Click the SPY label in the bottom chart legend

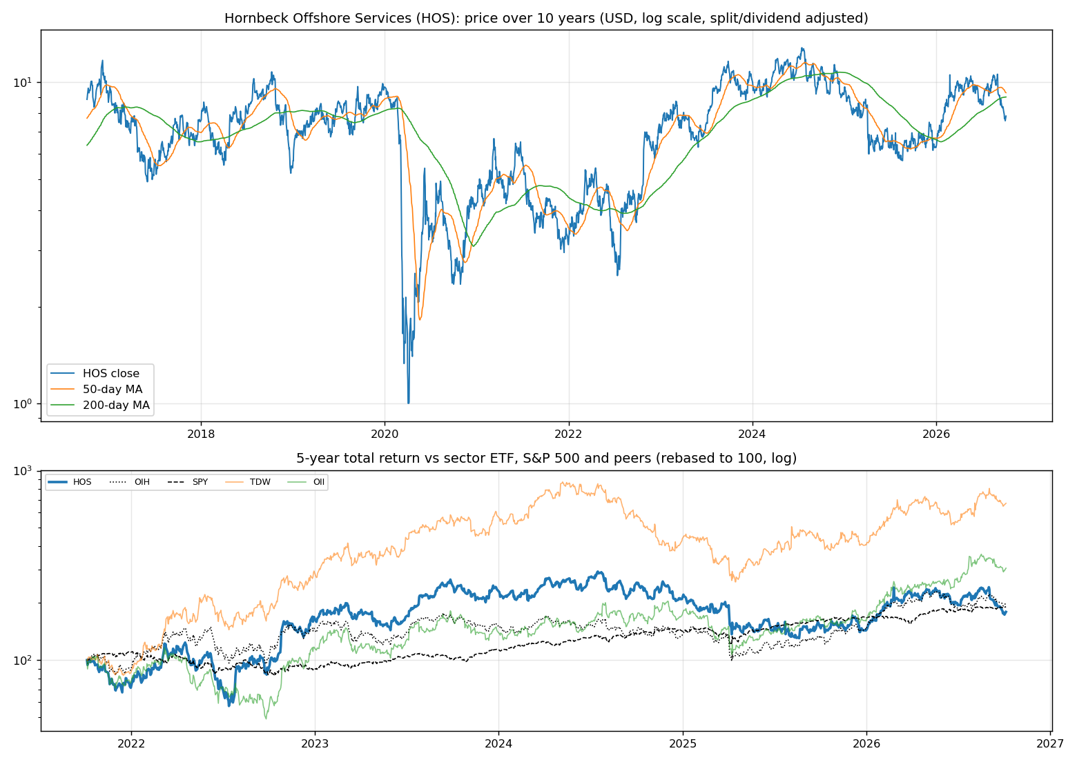[200, 482]
